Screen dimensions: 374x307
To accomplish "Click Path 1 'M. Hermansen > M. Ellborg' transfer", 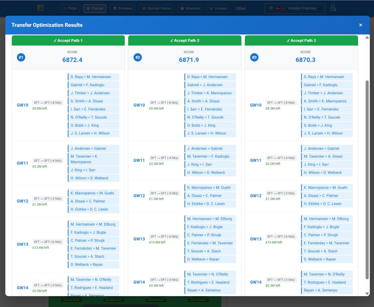I will point(93,224).
